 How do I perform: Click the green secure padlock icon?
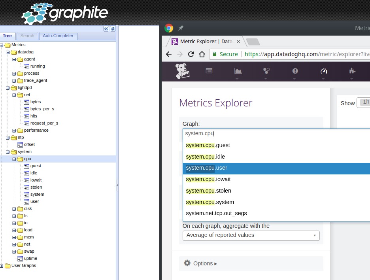(x=215, y=54)
